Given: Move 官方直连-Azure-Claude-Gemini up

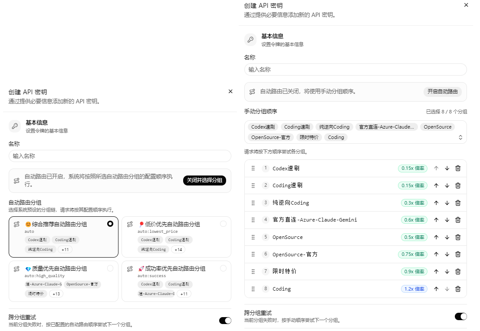Looking at the screenshot, I should [436, 220].
